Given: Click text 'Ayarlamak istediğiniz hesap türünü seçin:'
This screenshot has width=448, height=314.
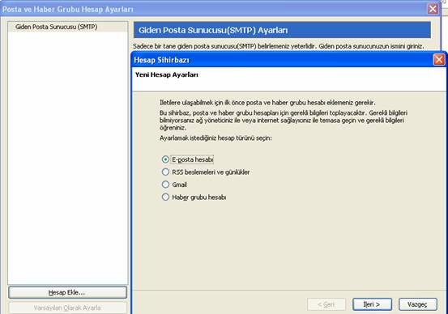Looking at the screenshot, I should (215, 138).
